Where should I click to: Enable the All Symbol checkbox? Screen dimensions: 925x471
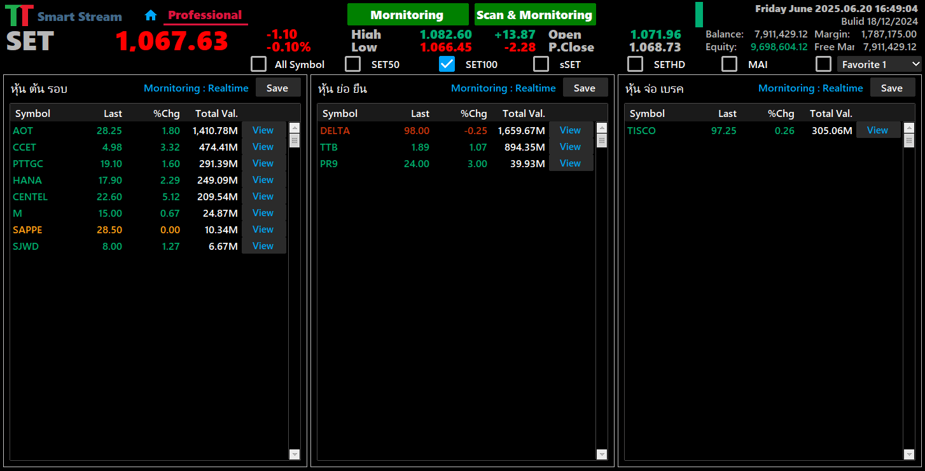(259, 64)
